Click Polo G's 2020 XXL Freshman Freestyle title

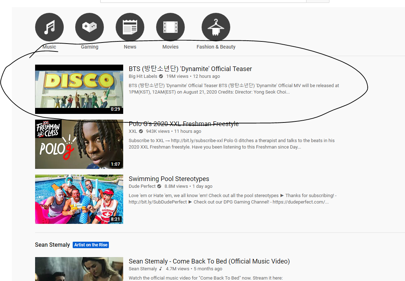183,124
